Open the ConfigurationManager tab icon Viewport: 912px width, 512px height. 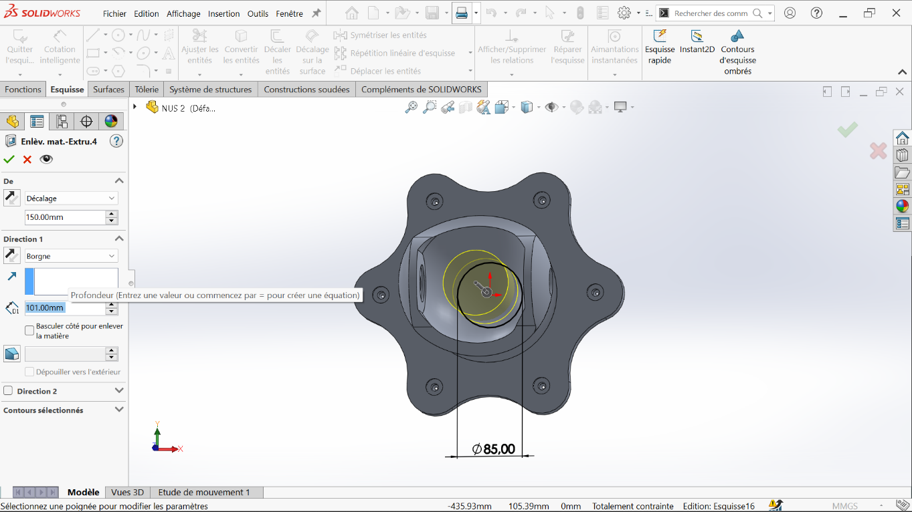(x=62, y=121)
